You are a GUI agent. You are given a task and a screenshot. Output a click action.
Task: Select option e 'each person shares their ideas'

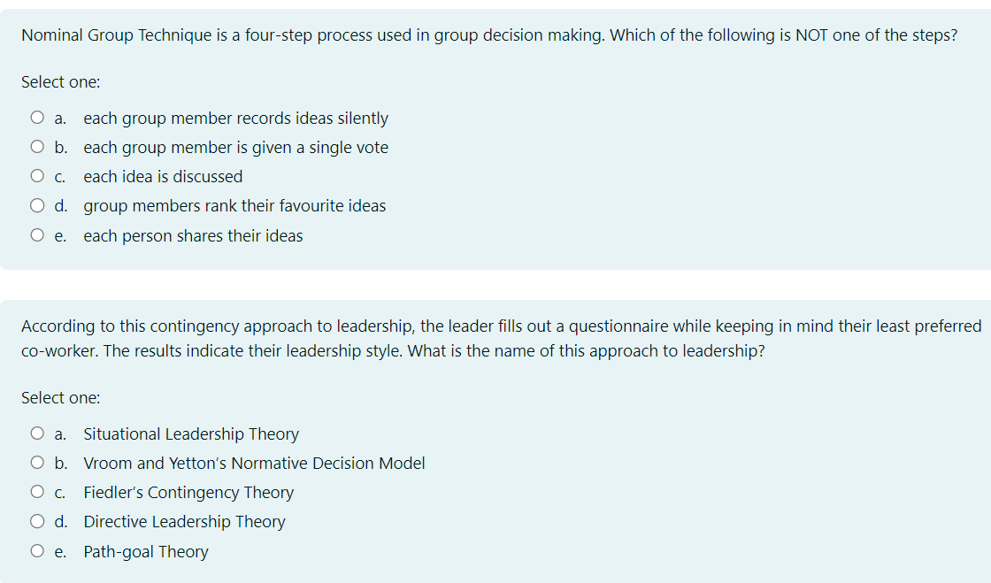click(x=37, y=234)
